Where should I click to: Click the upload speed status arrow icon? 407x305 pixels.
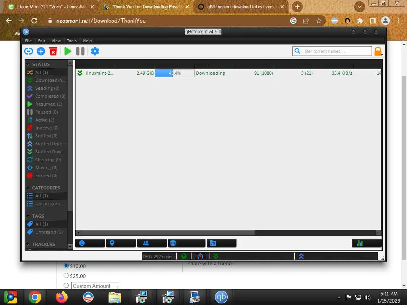[x=301, y=256]
